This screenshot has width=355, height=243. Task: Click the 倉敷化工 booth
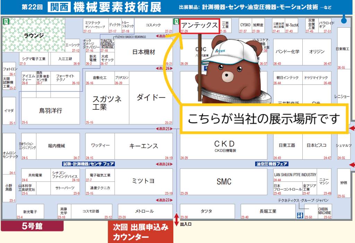pos(100,78)
